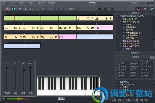Click the app logo in the title bar
Viewport: 155px width, 103px height.
(4, 3)
